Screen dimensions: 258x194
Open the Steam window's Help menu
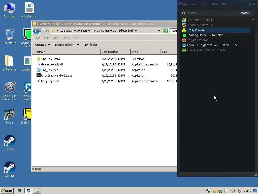[x=224, y=4]
